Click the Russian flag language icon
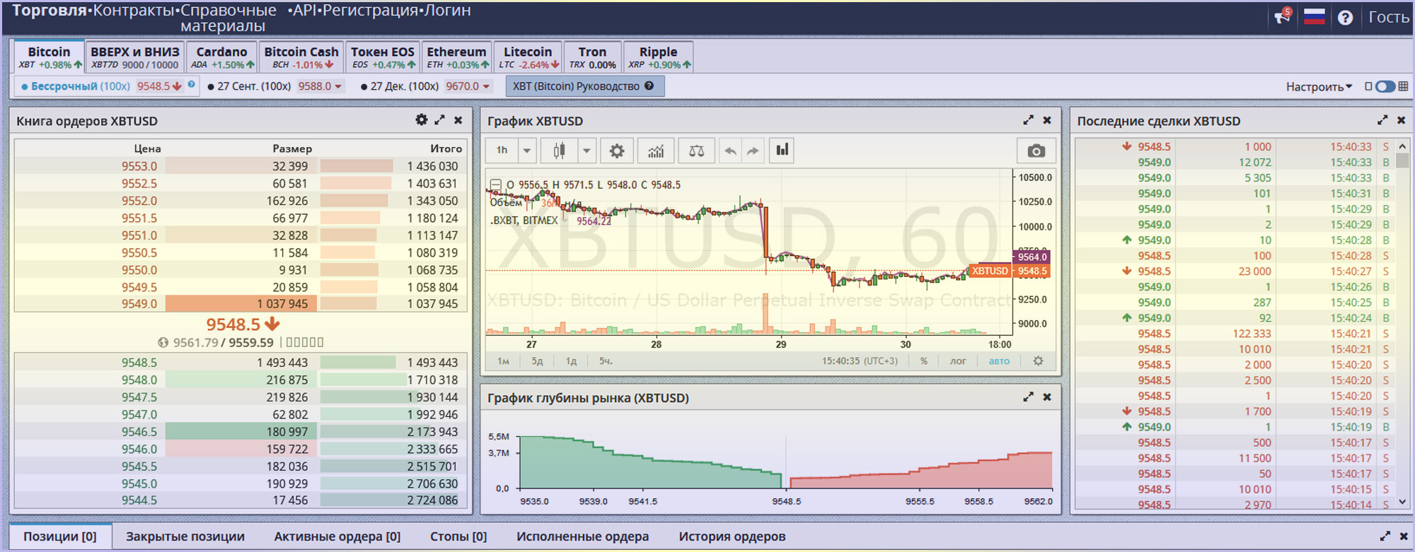 tap(1314, 17)
